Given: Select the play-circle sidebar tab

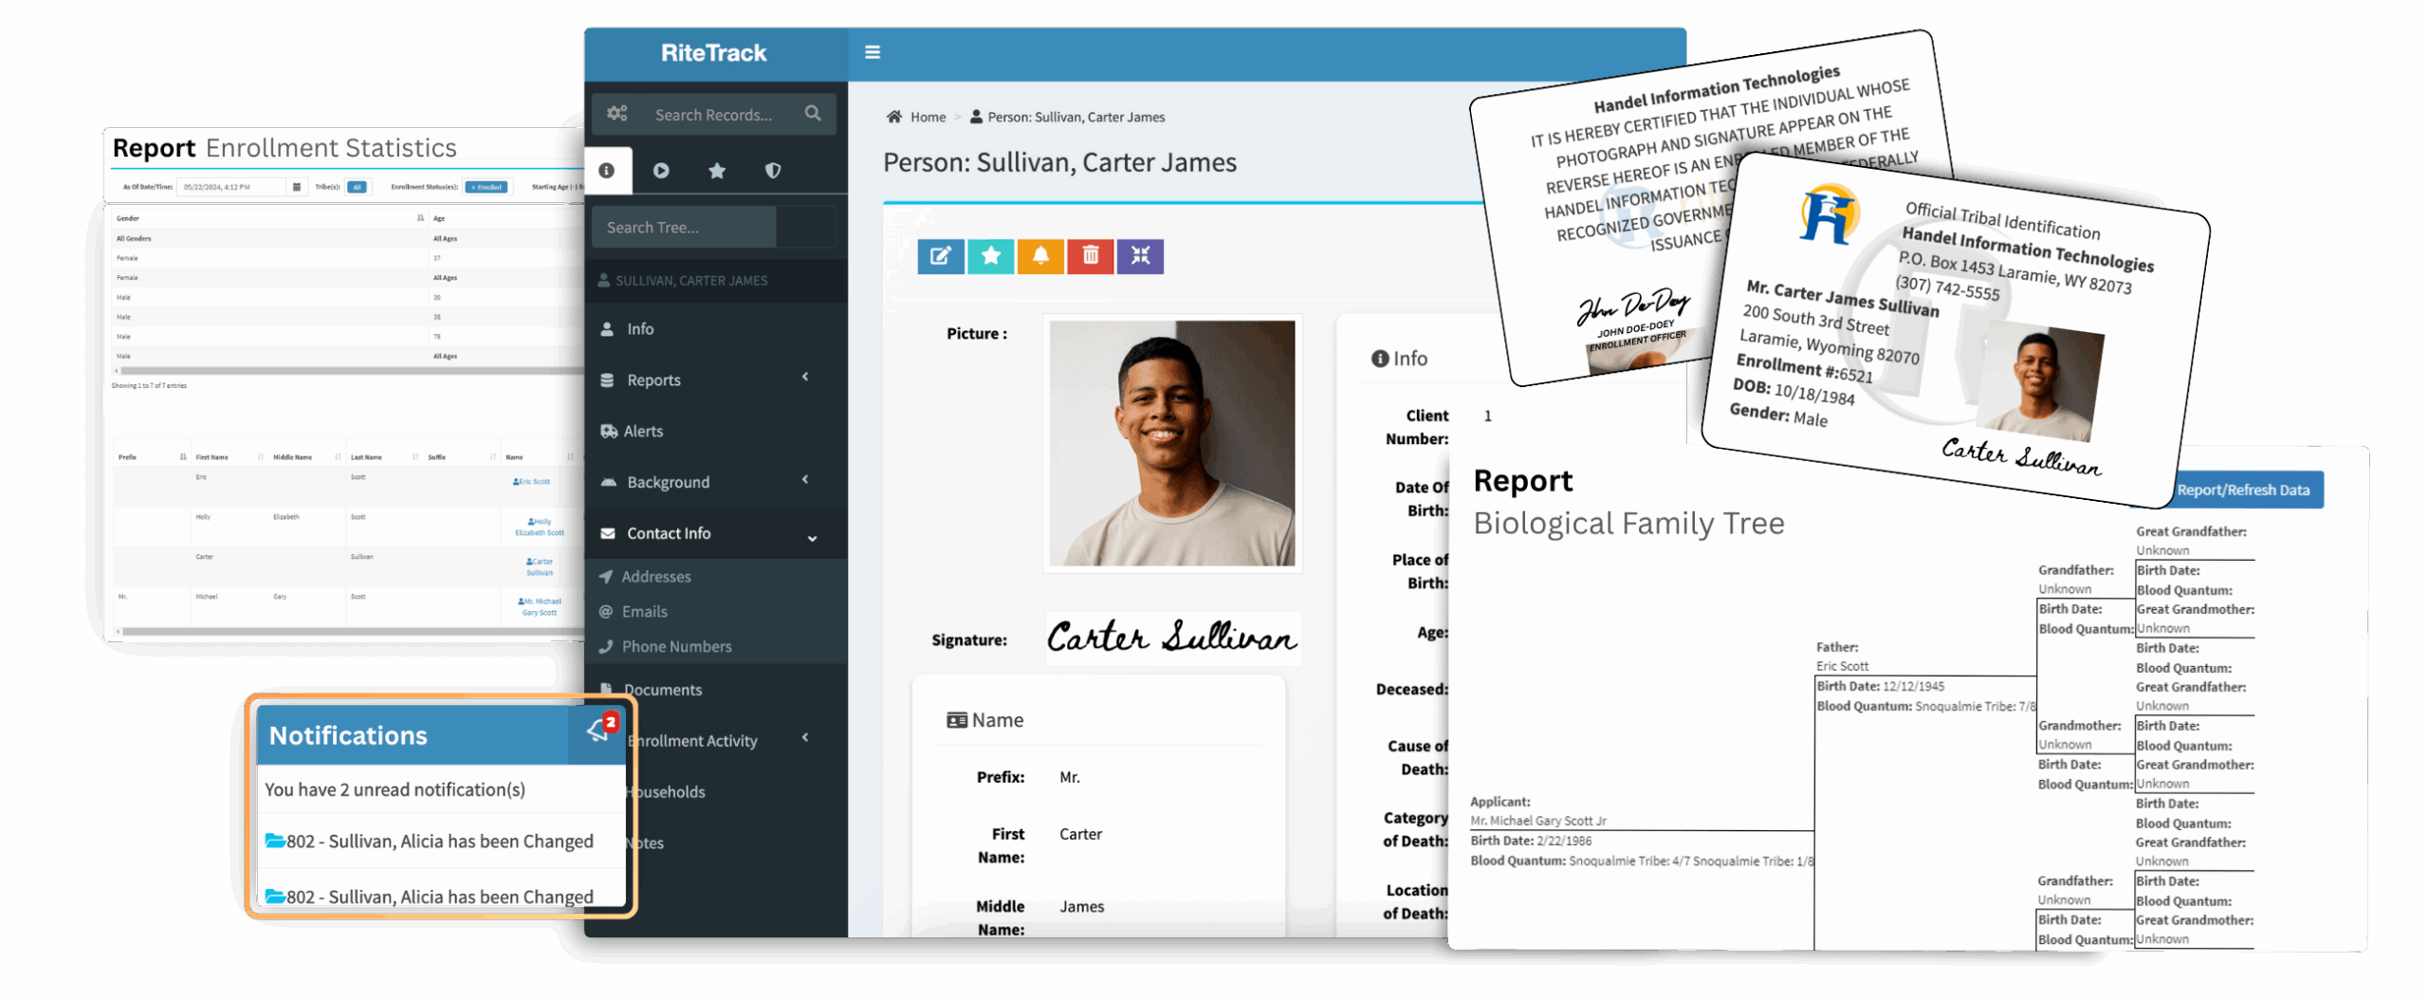Looking at the screenshot, I should pos(661,171).
